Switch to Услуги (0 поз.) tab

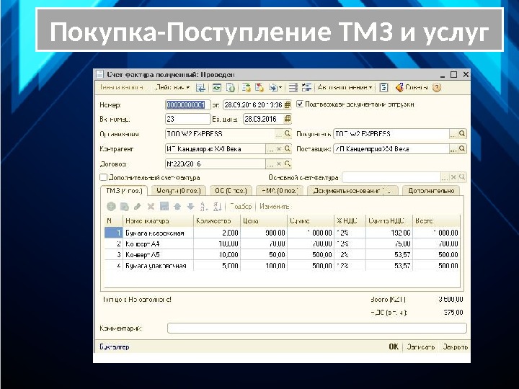tap(179, 191)
